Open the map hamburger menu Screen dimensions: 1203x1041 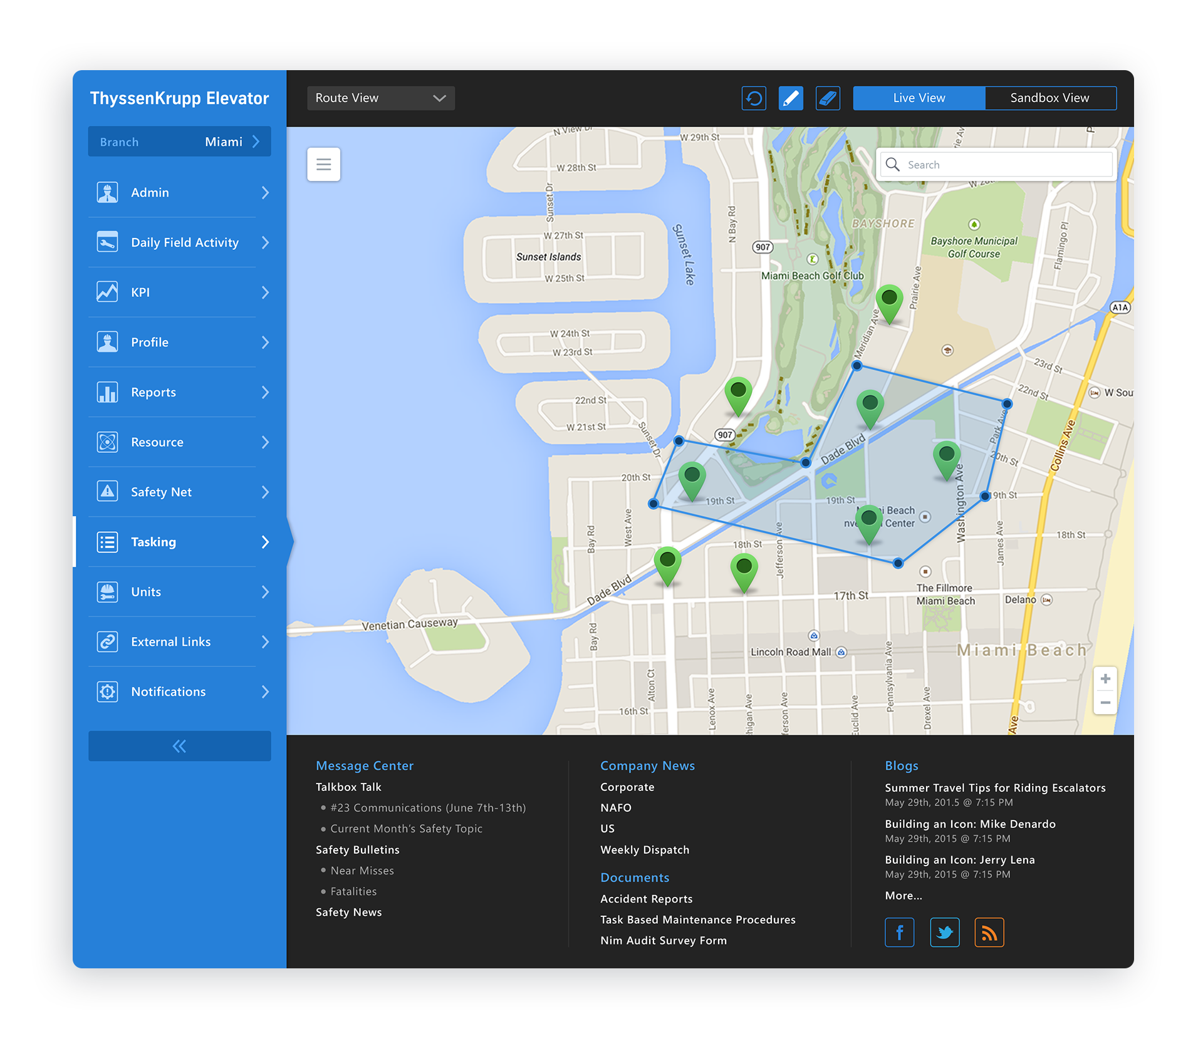click(x=324, y=165)
